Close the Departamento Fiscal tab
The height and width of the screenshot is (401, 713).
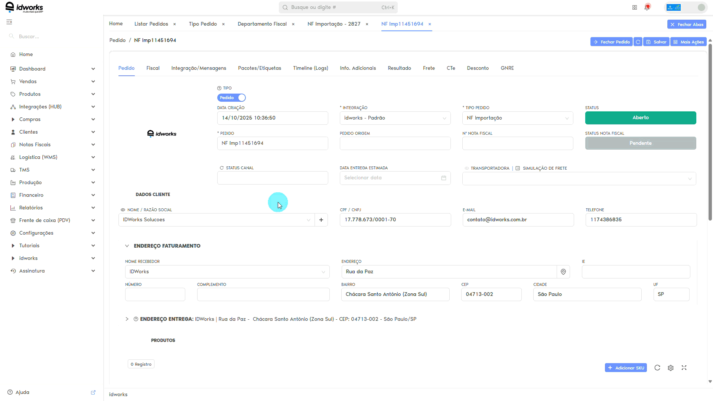tap(293, 24)
